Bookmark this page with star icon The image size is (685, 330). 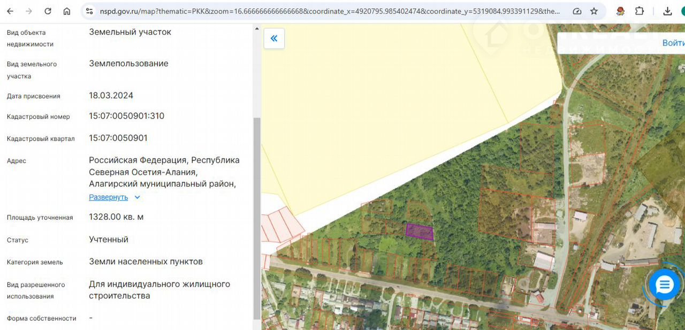[594, 11]
